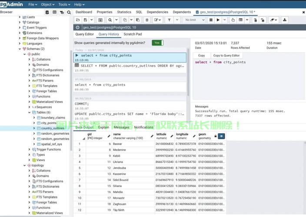Open the Edit pencil dropdown in toolbar

[x=157, y=20]
